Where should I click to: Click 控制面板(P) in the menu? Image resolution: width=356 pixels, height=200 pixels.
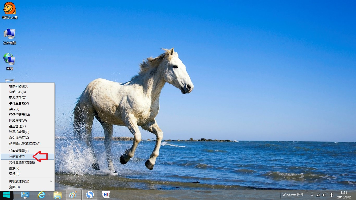pyautogui.click(x=28, y=157)
